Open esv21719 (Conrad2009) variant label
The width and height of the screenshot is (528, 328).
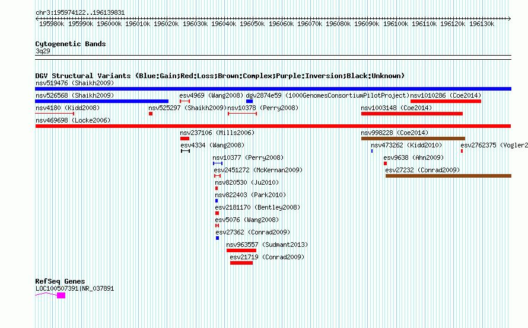pos(267,257)
